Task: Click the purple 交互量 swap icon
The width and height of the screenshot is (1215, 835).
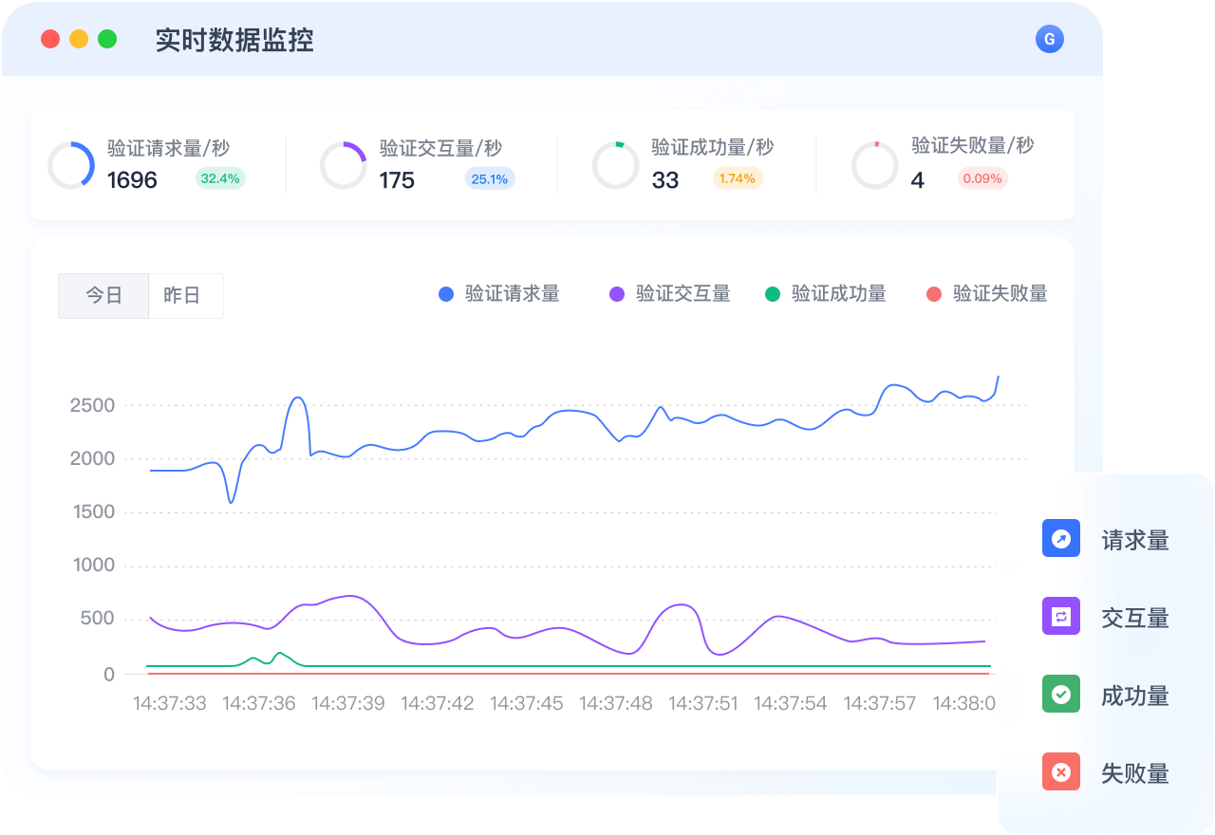Action: pos(1060,616)
